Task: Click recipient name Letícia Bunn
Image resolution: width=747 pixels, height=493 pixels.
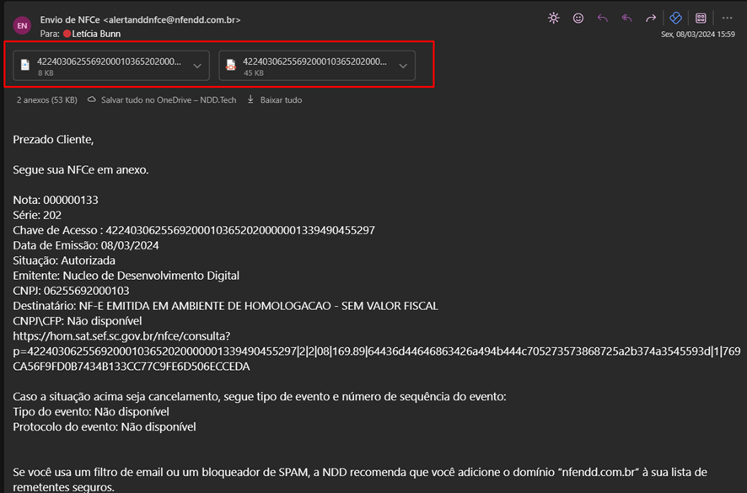Action: (x=97, y=34)
